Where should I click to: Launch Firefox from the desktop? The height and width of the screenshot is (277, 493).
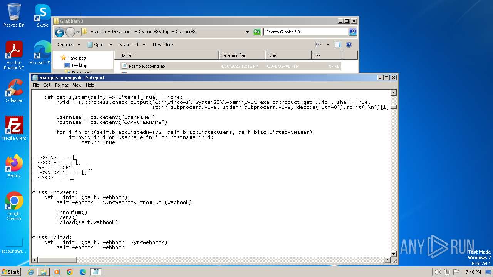pos(14,166)
